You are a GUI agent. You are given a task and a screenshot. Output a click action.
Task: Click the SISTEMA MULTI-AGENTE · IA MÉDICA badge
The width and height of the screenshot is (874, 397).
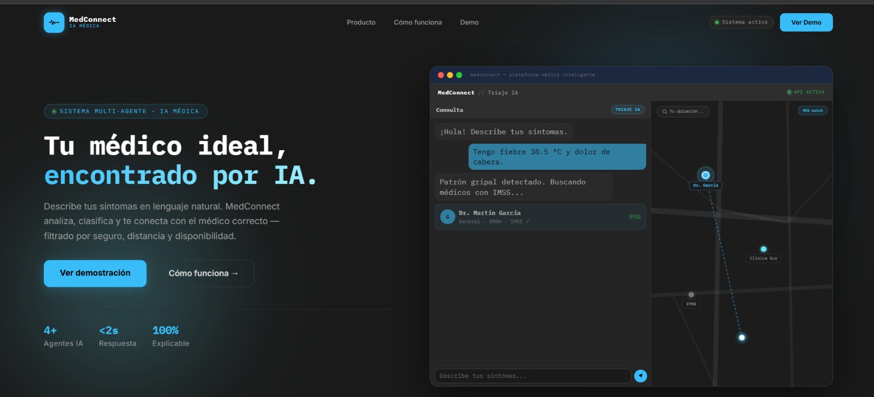pyautogui.click(x=126, y=111)
